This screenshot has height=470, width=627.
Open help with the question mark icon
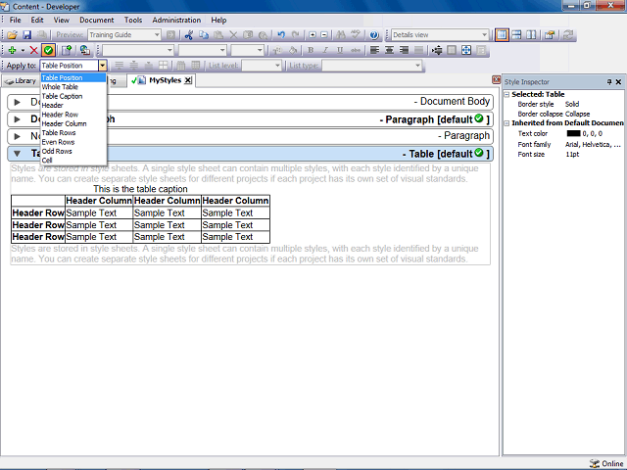pos(374,35)
